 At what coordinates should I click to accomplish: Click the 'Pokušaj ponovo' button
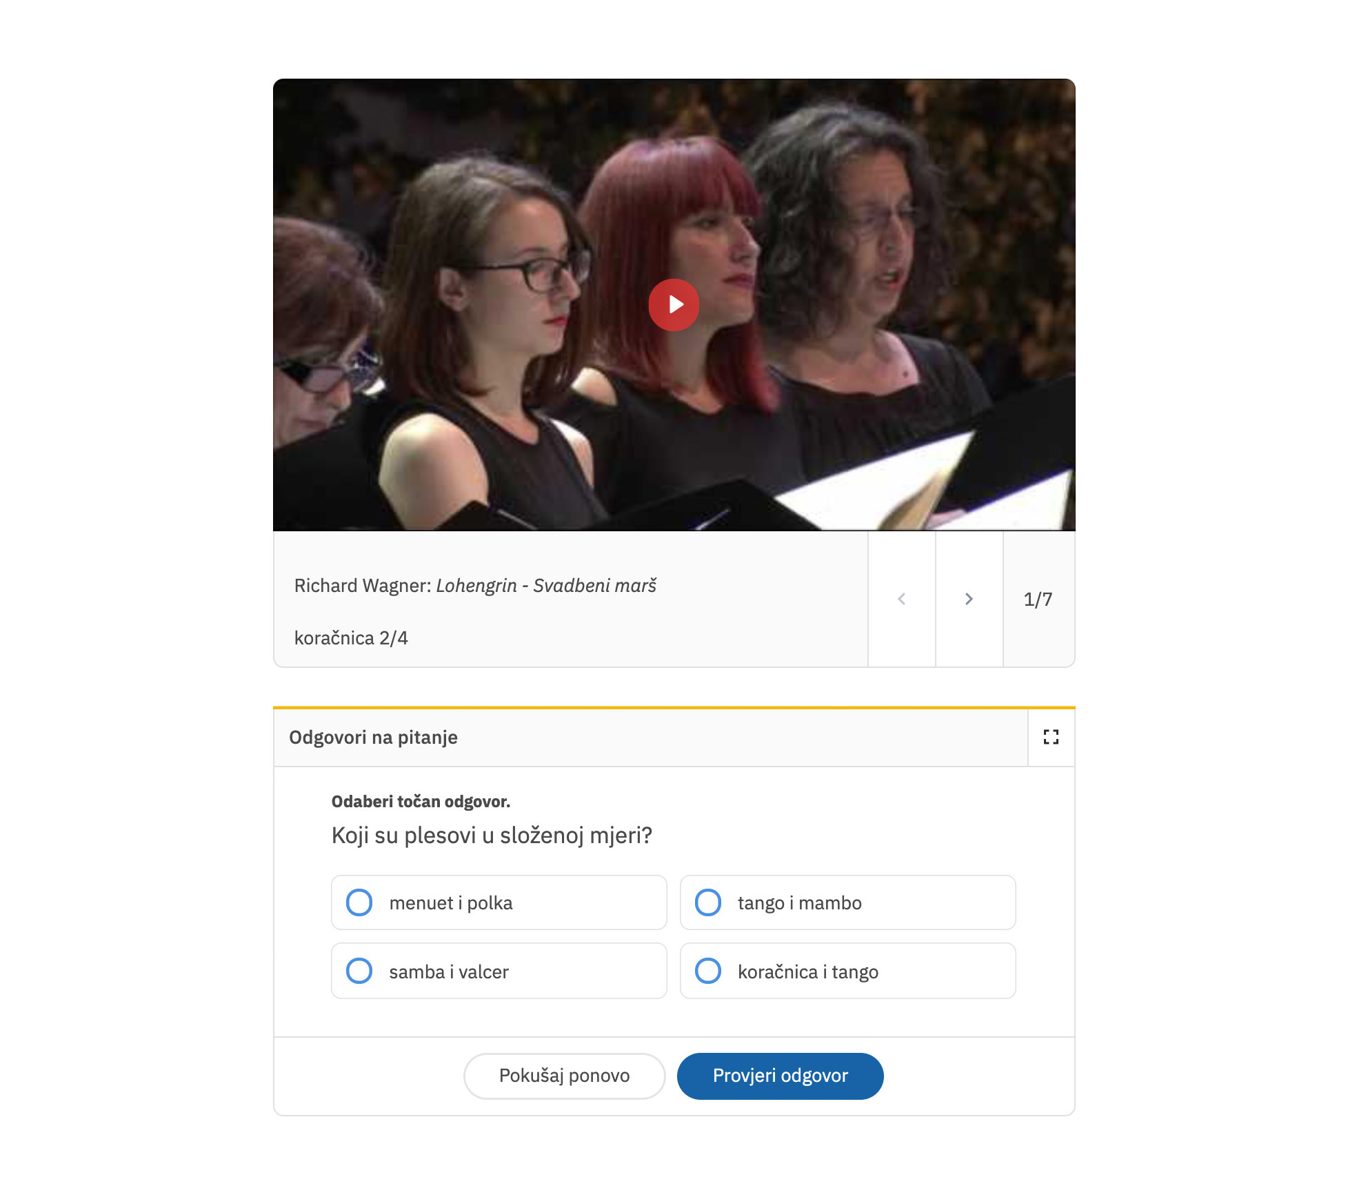564,1076
